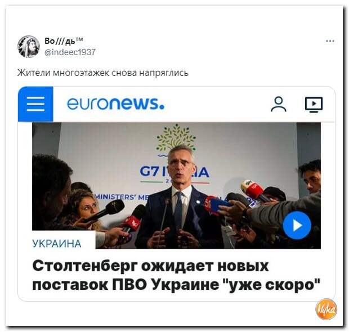Open the Во///дь™ display name
The width and height of the screenshot is (349, 332).
pos(64,41)
